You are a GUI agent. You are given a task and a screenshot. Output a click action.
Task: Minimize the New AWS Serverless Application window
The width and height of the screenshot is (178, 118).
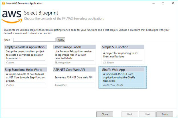tap(153, 3)
